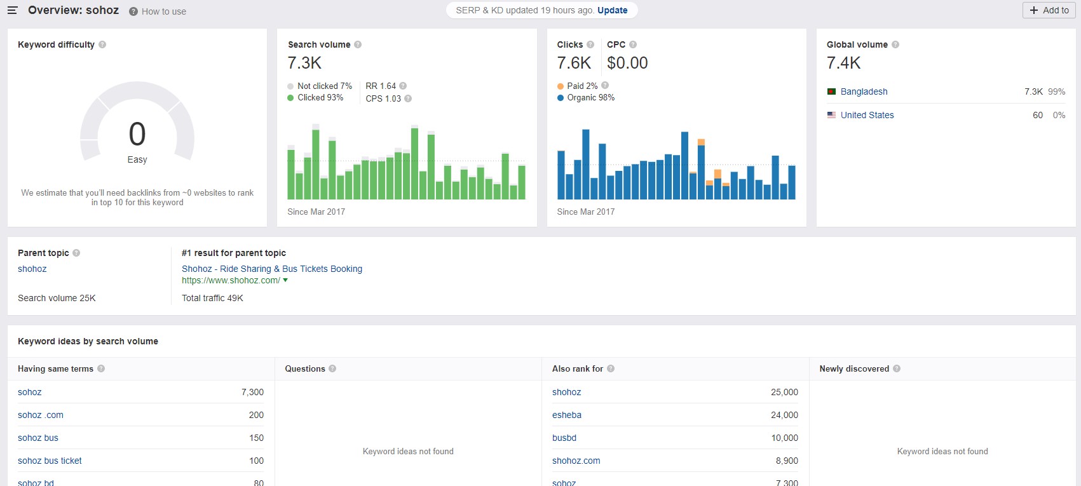
Task: Open the shohoz parent topic link
Action: [x=32, y=269]
